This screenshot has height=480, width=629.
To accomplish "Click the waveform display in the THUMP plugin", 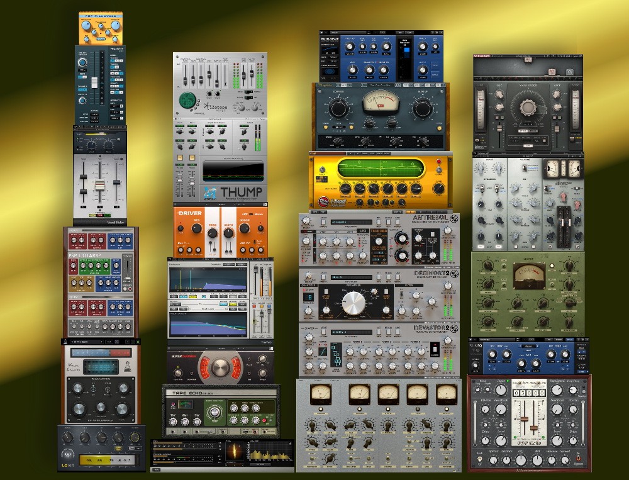I will click(233, 171).
